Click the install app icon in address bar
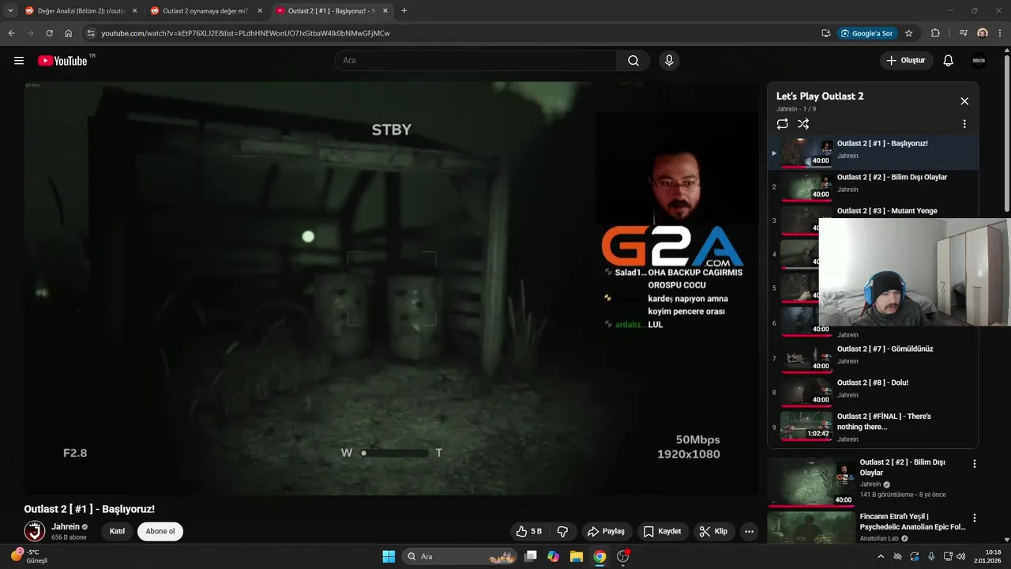This screenshot has width=1011, height=569. [x=825, y=33]
